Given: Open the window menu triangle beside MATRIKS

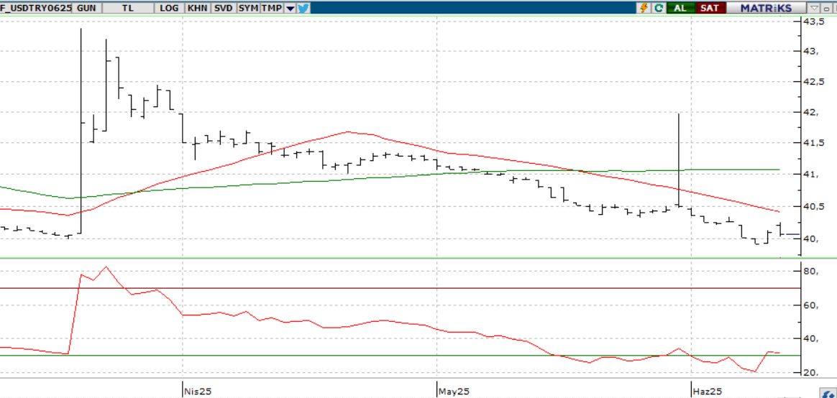Looking at the screenshot, I should click(814, 8).
